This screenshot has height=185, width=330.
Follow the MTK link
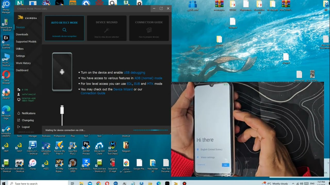(x=150, y=84)
